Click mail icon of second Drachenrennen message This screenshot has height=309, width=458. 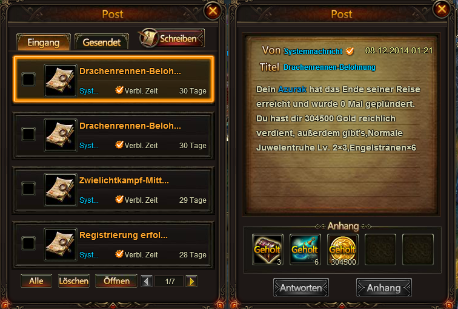click(x=60, y=135)
